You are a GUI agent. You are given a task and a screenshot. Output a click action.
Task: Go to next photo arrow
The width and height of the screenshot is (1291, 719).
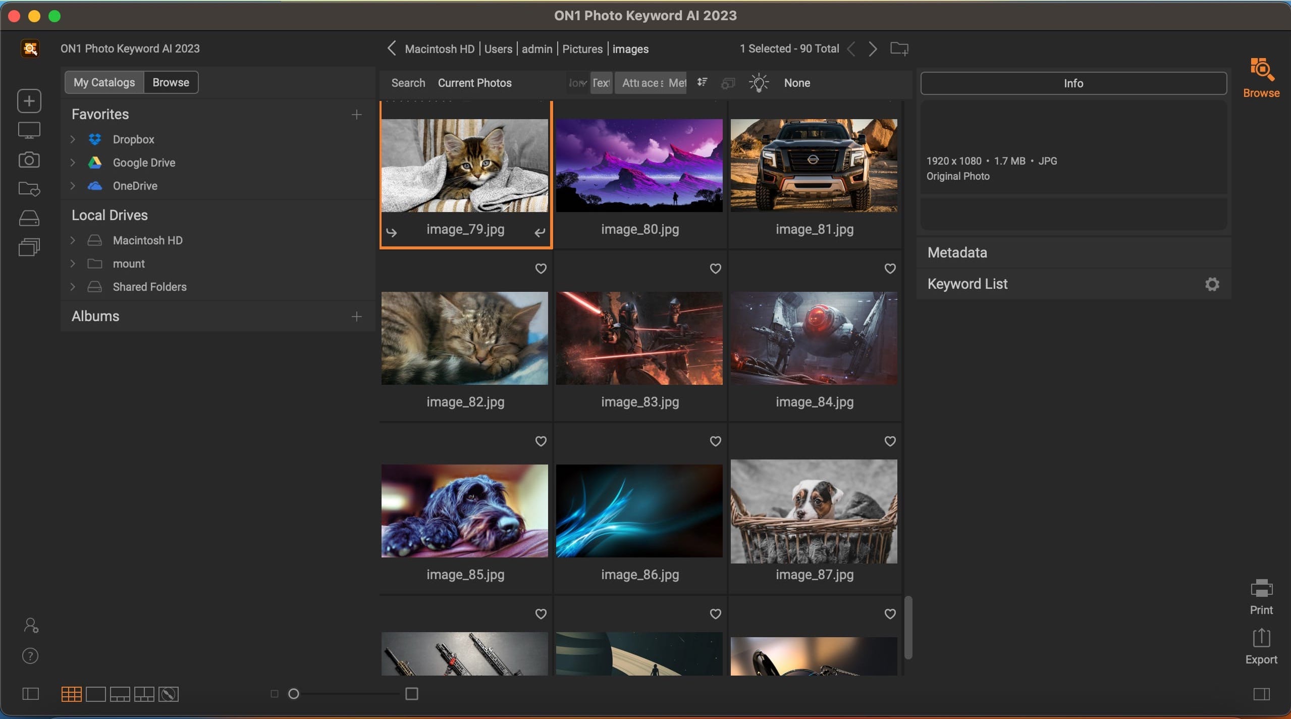pyautogui.click(x=873, y=49)
